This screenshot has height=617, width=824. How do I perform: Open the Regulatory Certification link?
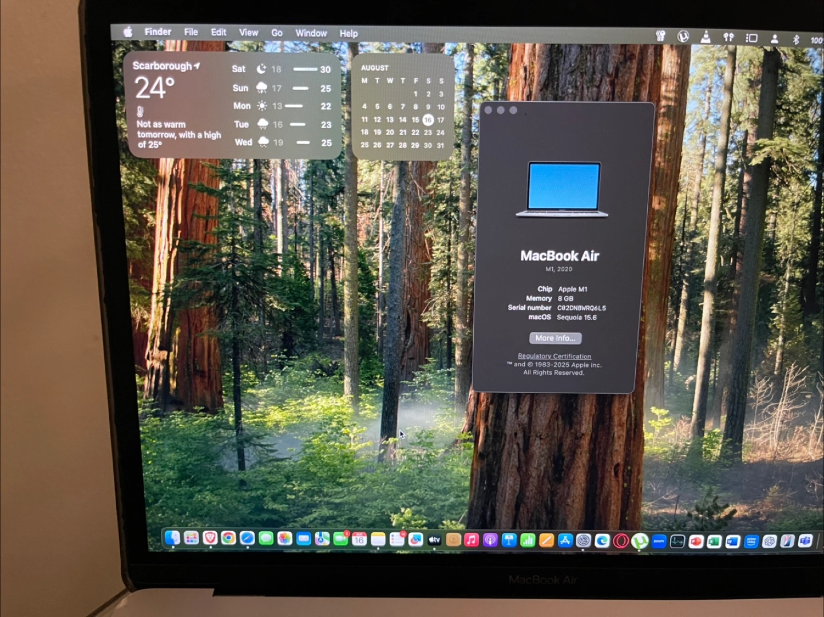tap(554, 356)
